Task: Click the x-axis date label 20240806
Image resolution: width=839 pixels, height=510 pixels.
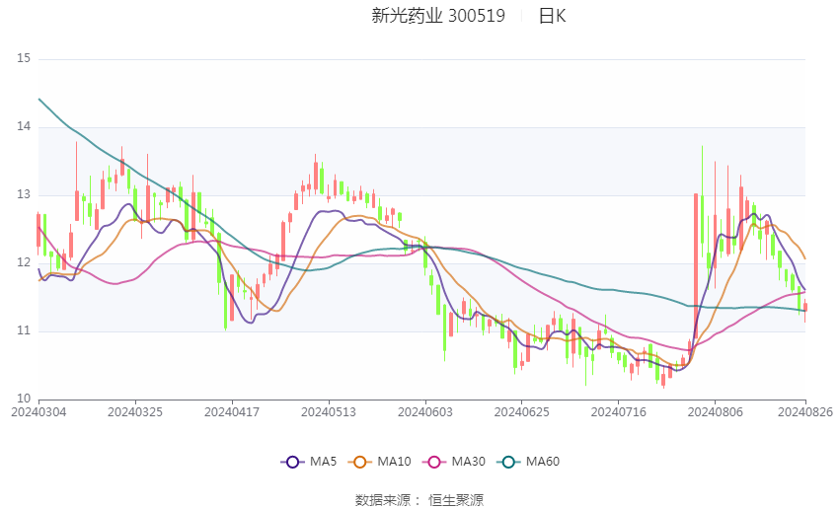Action: click(x=715, y=412)
